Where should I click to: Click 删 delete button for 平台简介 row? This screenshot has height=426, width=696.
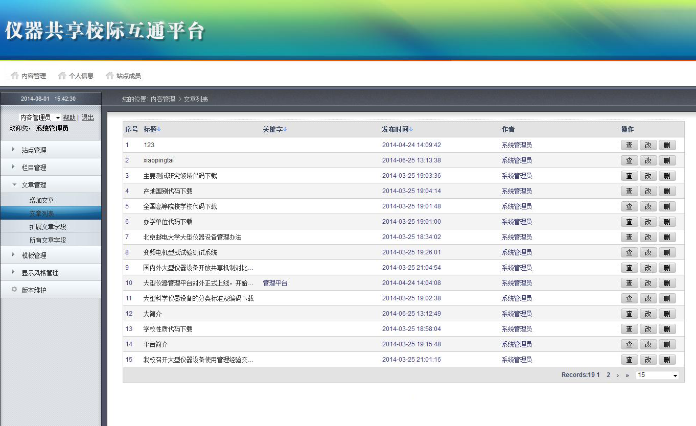[667, 344]
